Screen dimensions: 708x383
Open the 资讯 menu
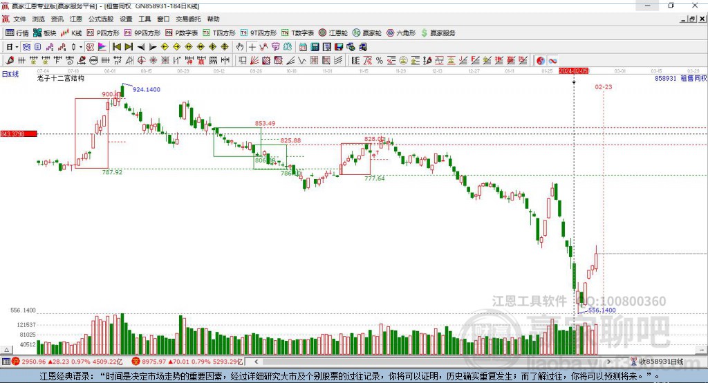[57, 19]
